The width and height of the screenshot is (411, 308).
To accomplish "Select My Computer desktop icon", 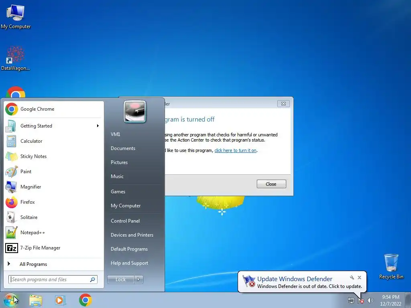I will coord(16,16).
